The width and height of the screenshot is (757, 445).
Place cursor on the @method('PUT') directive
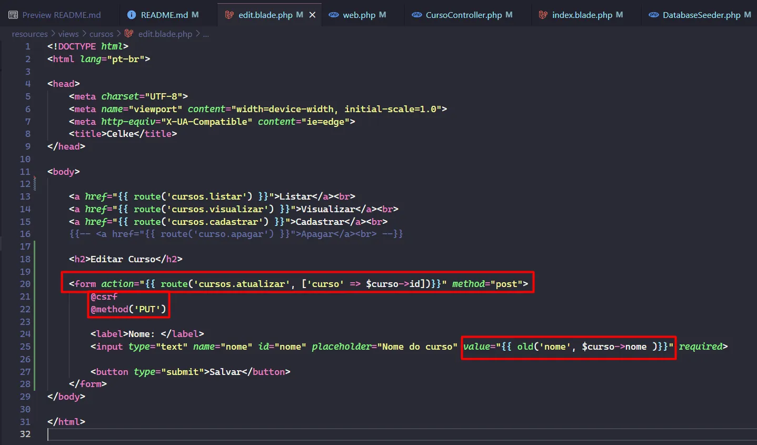pyautogui.click(x=128, y=309)
